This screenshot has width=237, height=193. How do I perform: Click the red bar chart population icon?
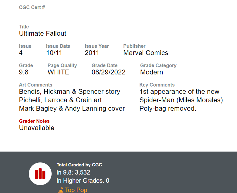(40, 174)
